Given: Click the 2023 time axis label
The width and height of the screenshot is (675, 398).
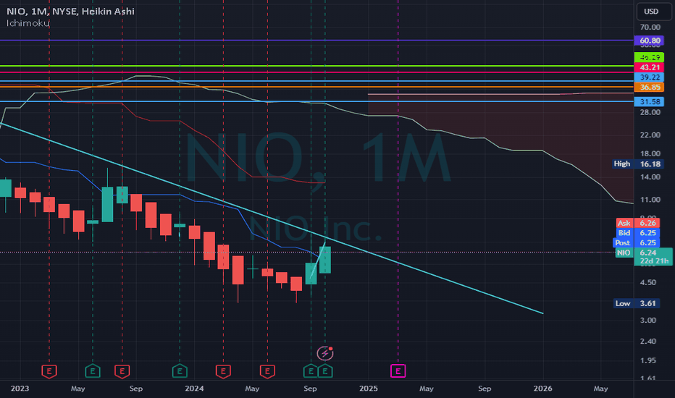Looking at the screenshot, I should pyautogui.click(x=20, y=389).
